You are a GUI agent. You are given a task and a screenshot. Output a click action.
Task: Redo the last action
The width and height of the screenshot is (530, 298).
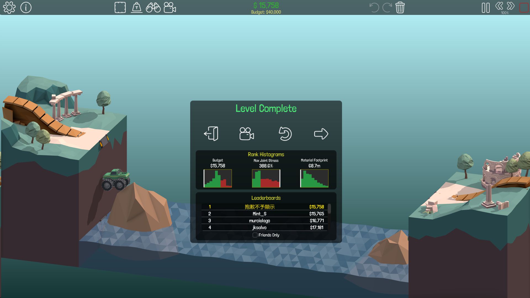point(387,7)
